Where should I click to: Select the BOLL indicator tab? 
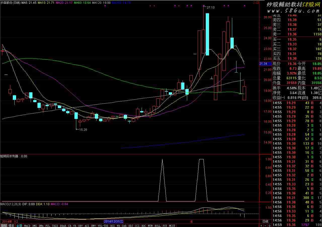157,225
